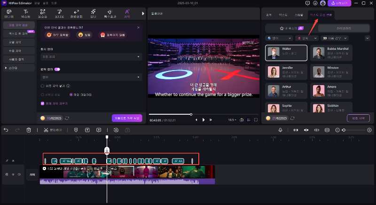Click the purple auto subtitle recognition button
Image resolution: width=376 pixels, height=205 pixels.
(127, 118)
